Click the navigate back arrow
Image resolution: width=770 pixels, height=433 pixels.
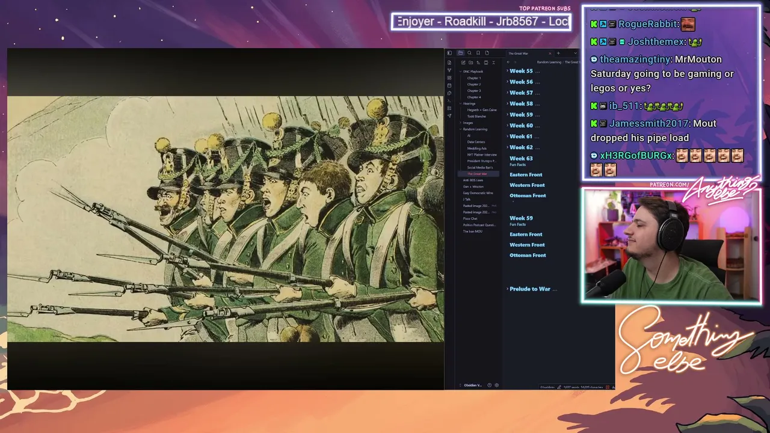(508, 62)
